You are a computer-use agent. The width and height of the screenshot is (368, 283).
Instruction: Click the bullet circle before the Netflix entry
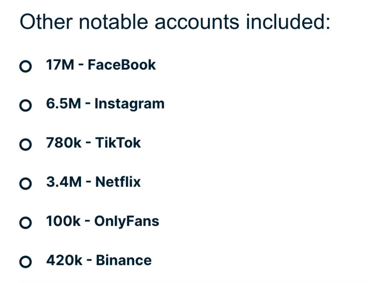(x=26, y=184)
